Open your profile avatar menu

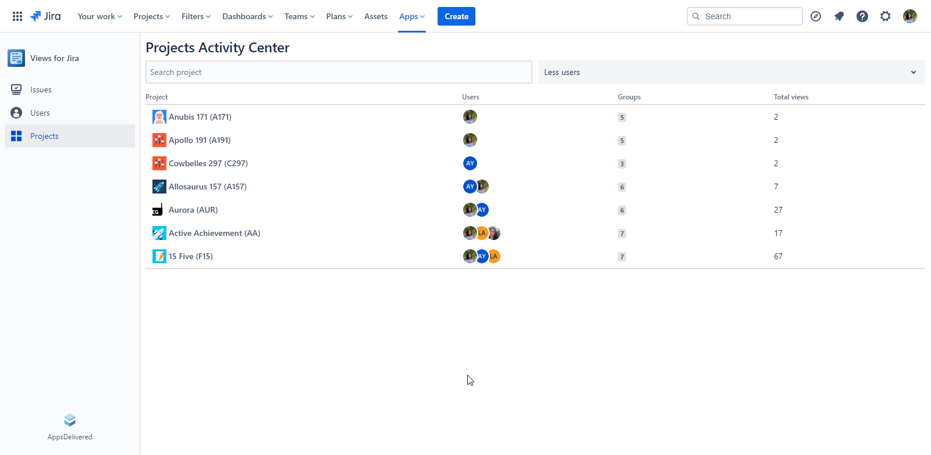tap(909, 16)
